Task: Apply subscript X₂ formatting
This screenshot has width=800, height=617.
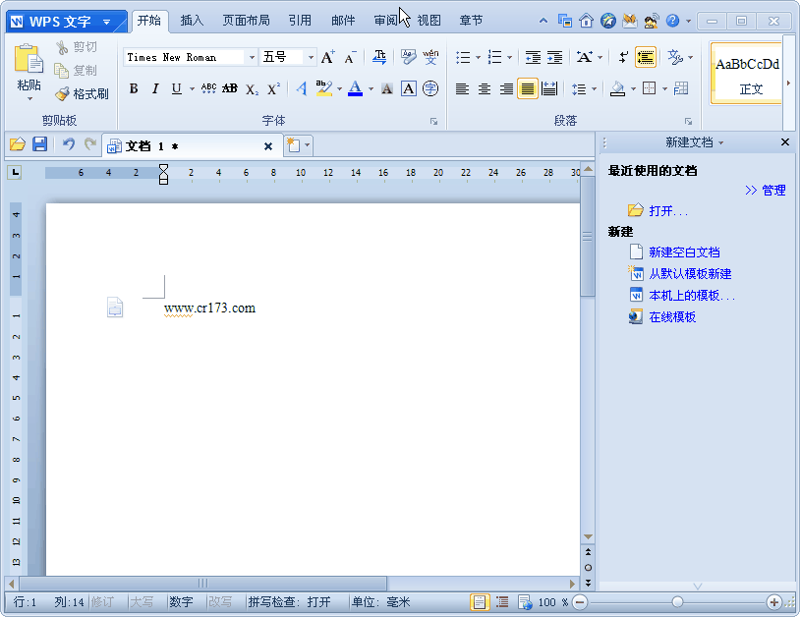Action: pos(252,89)
